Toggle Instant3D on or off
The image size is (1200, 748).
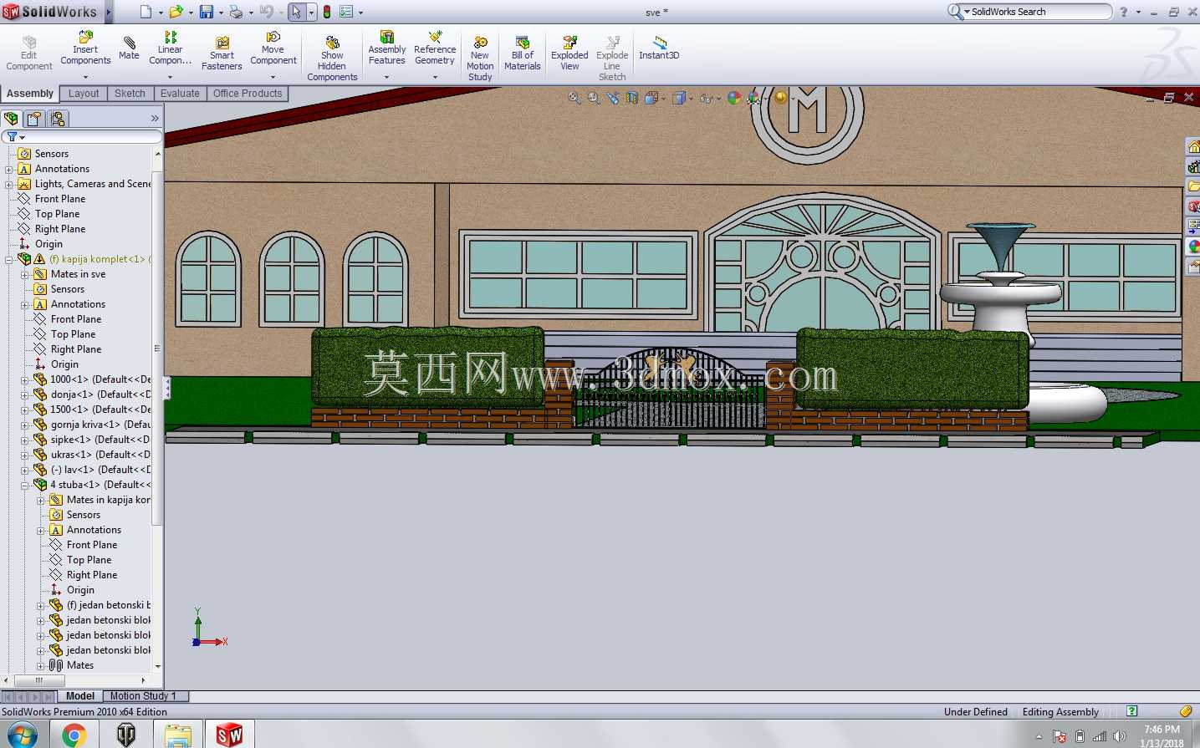659,48
